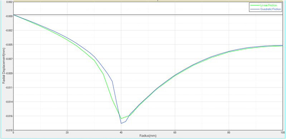Click the 20 tick label on radius axis
This screenshot has width=286, height=139.
click(x=67, y=133)
